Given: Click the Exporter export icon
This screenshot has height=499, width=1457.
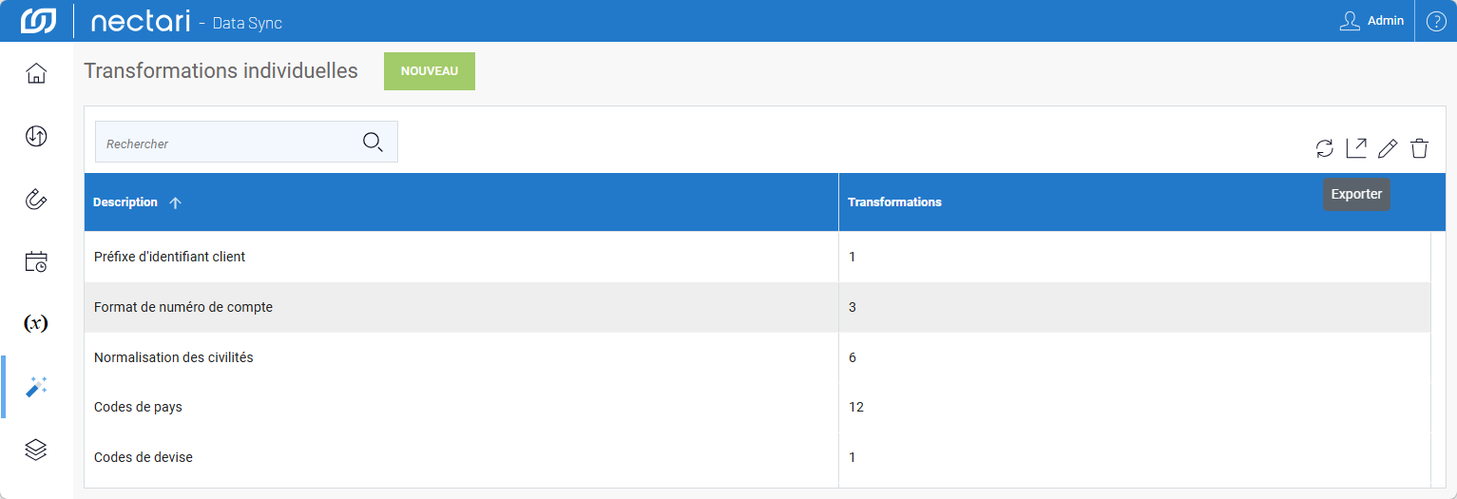Looking at the screenshot, I should [x=1356, y=148].
